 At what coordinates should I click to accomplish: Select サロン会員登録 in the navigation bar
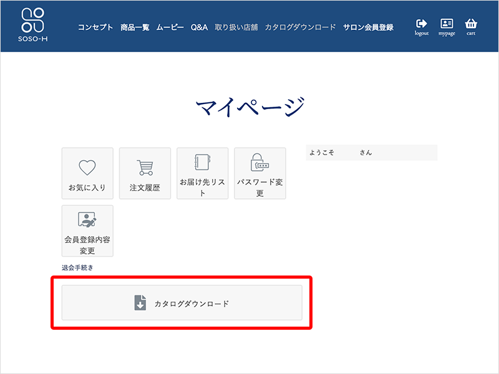tap(369, 27)
